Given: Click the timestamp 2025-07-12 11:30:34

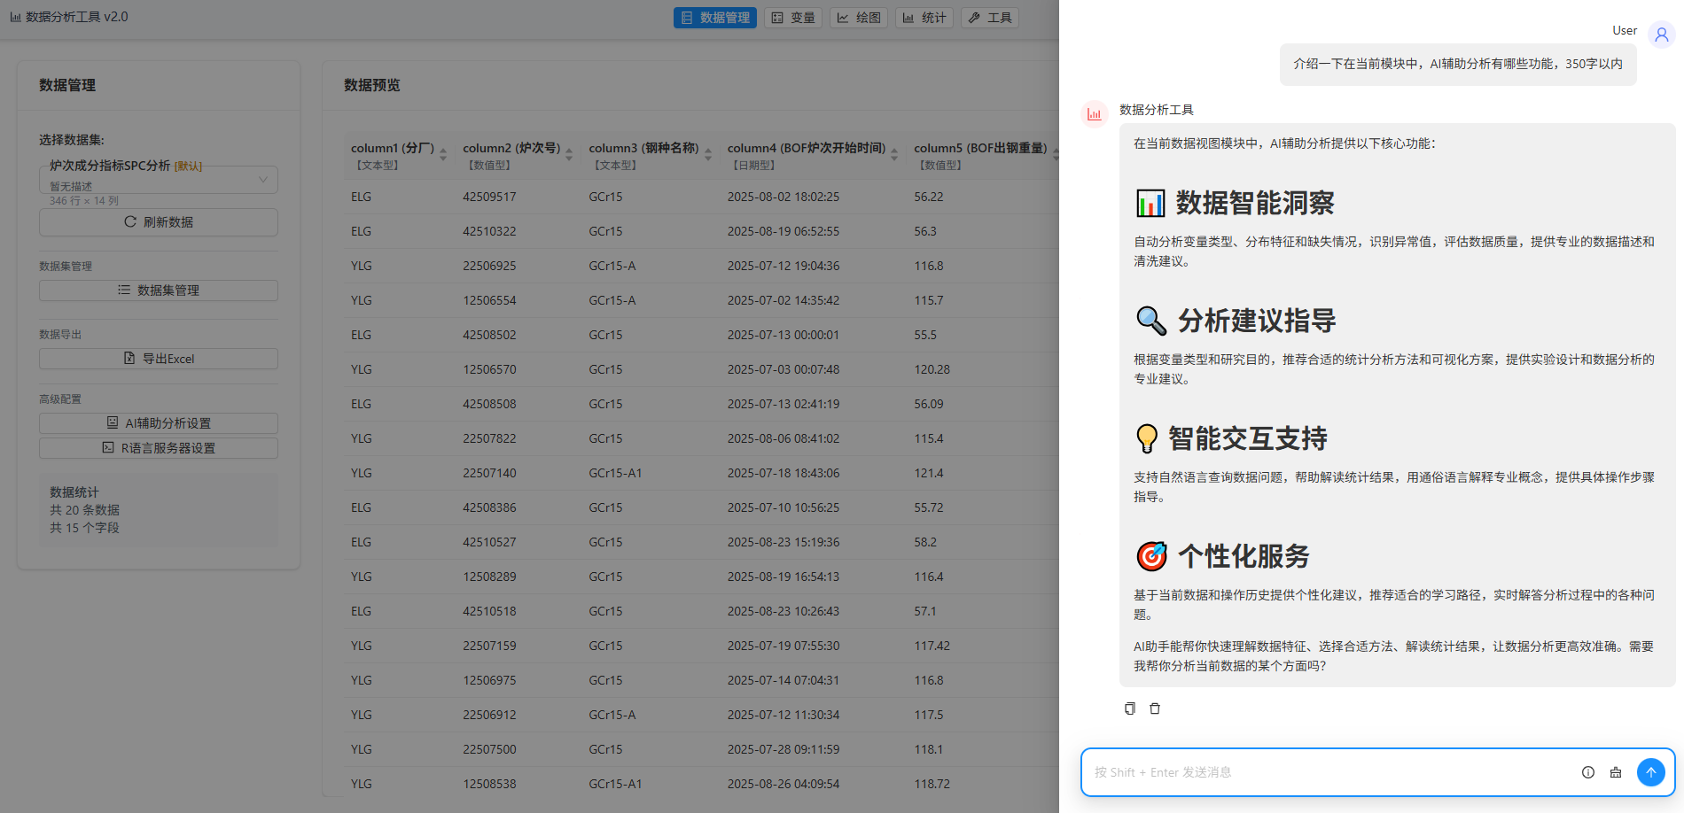Looking at the screenshot, I should pos(784,715).
